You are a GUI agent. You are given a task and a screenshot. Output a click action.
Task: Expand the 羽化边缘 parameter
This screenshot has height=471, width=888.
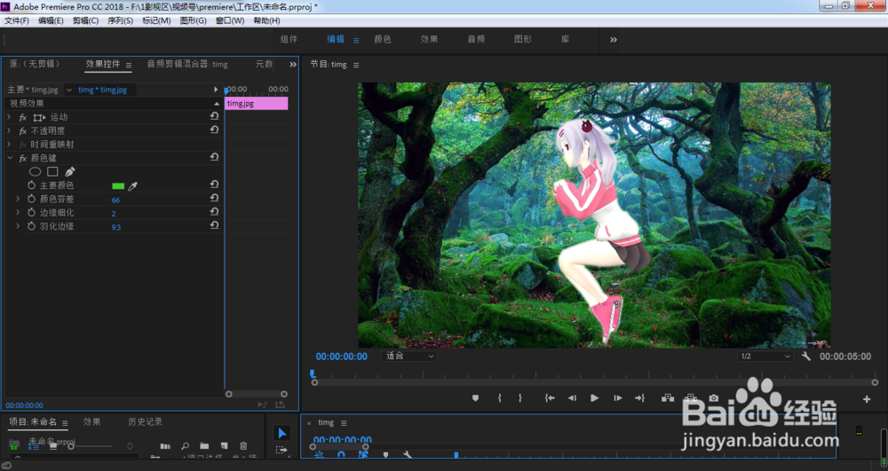click(x=18, y=225)
